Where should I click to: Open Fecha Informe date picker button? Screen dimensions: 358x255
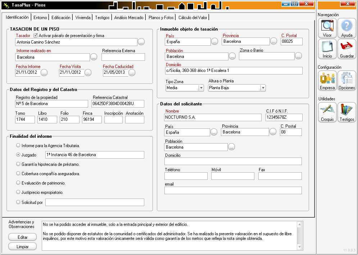(x=44, y=73)
